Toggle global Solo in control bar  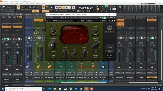pos(106,6)
